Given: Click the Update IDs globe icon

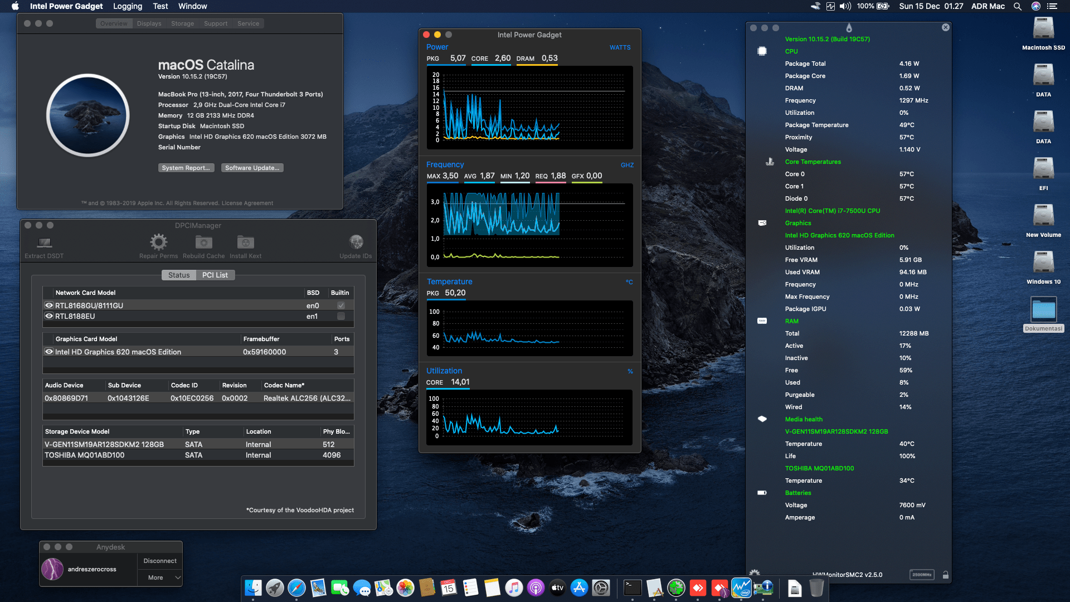Looking at the screenshot, I should pos(356,241).
